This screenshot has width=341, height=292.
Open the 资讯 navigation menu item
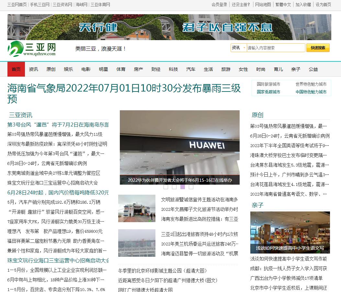(33, 69)
